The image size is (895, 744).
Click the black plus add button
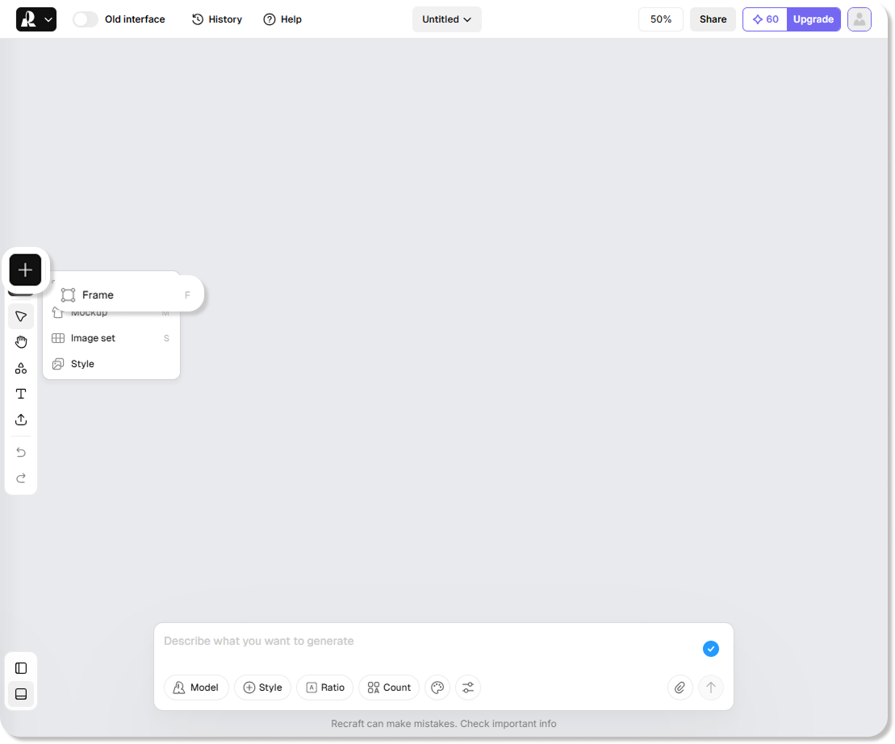[25, 270]
